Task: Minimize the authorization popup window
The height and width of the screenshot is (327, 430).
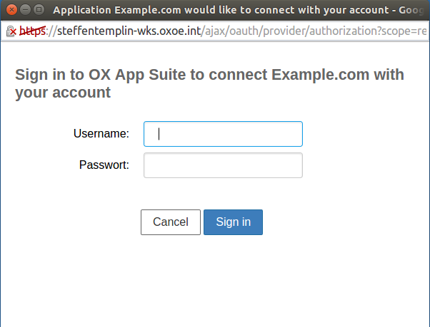Action: (x=25, y=10)
